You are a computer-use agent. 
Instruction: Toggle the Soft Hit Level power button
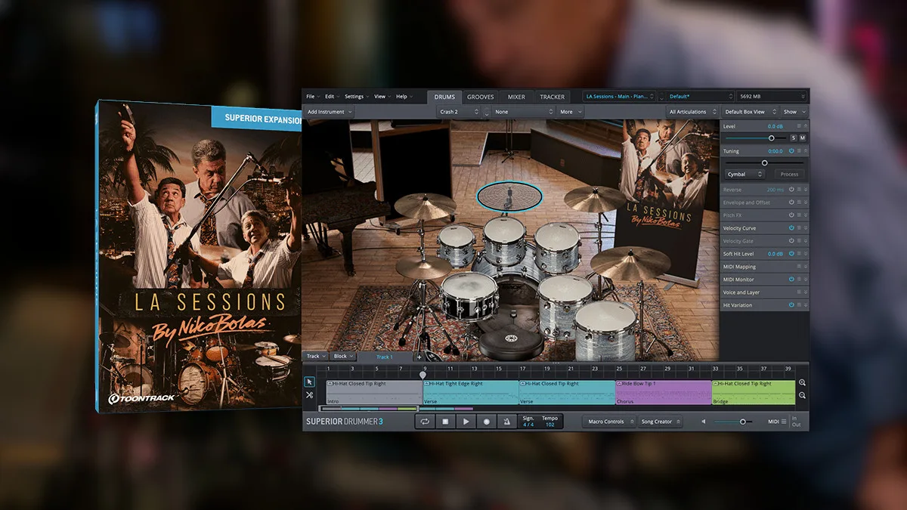click(791, 254)
